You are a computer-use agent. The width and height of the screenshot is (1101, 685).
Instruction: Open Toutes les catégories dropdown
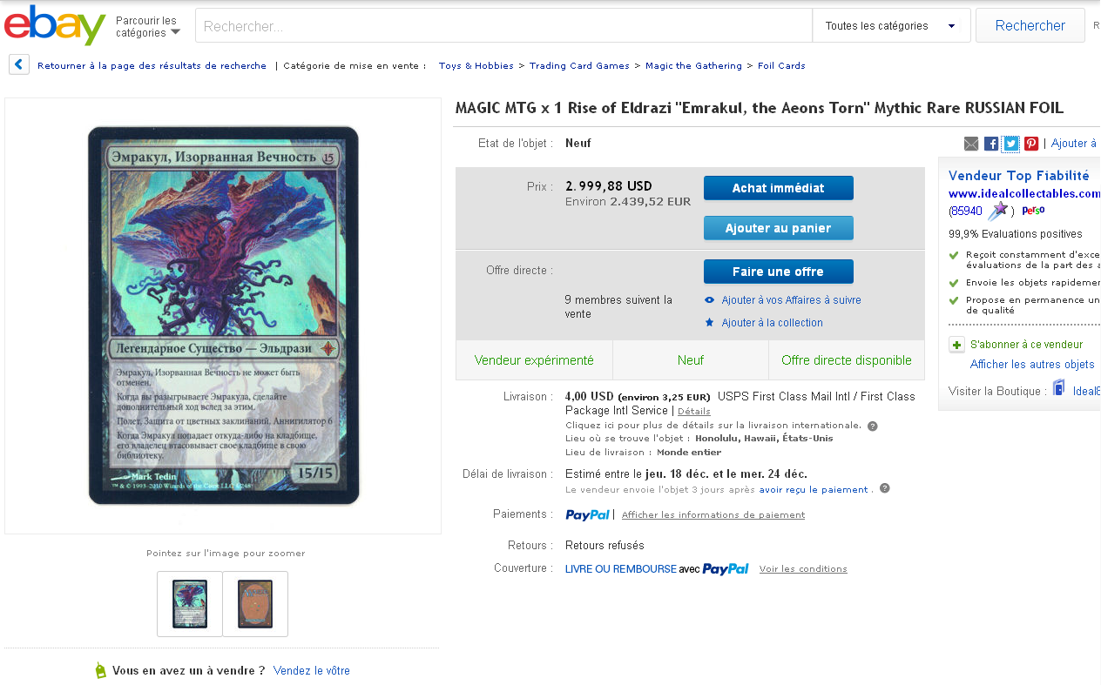[x=891, y=25]
